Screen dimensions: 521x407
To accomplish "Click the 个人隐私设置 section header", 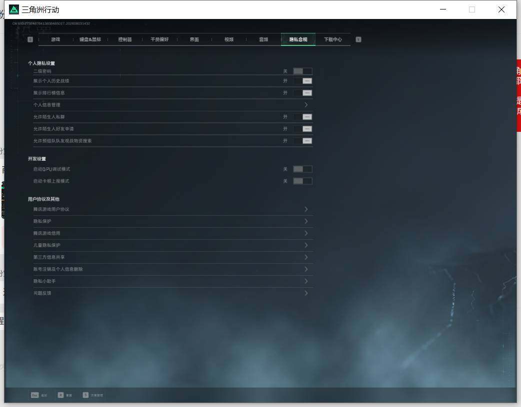I will coord(41,63).
